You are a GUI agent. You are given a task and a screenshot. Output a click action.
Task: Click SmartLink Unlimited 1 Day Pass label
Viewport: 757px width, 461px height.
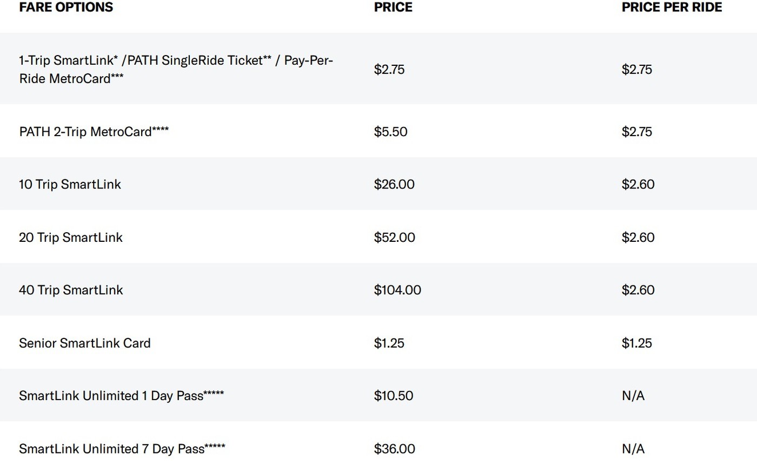121,396
